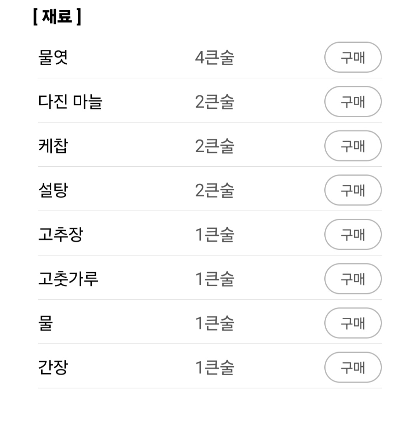Tap the 구매 button for 설탕
Screen dimensions: 420x423
(353, 190)
